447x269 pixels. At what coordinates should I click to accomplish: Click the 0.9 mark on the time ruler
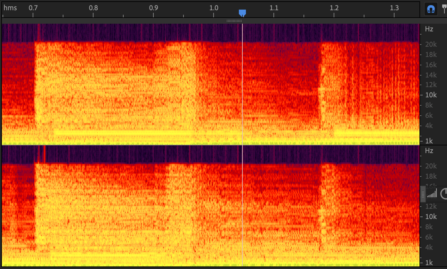tap(153, 8)
